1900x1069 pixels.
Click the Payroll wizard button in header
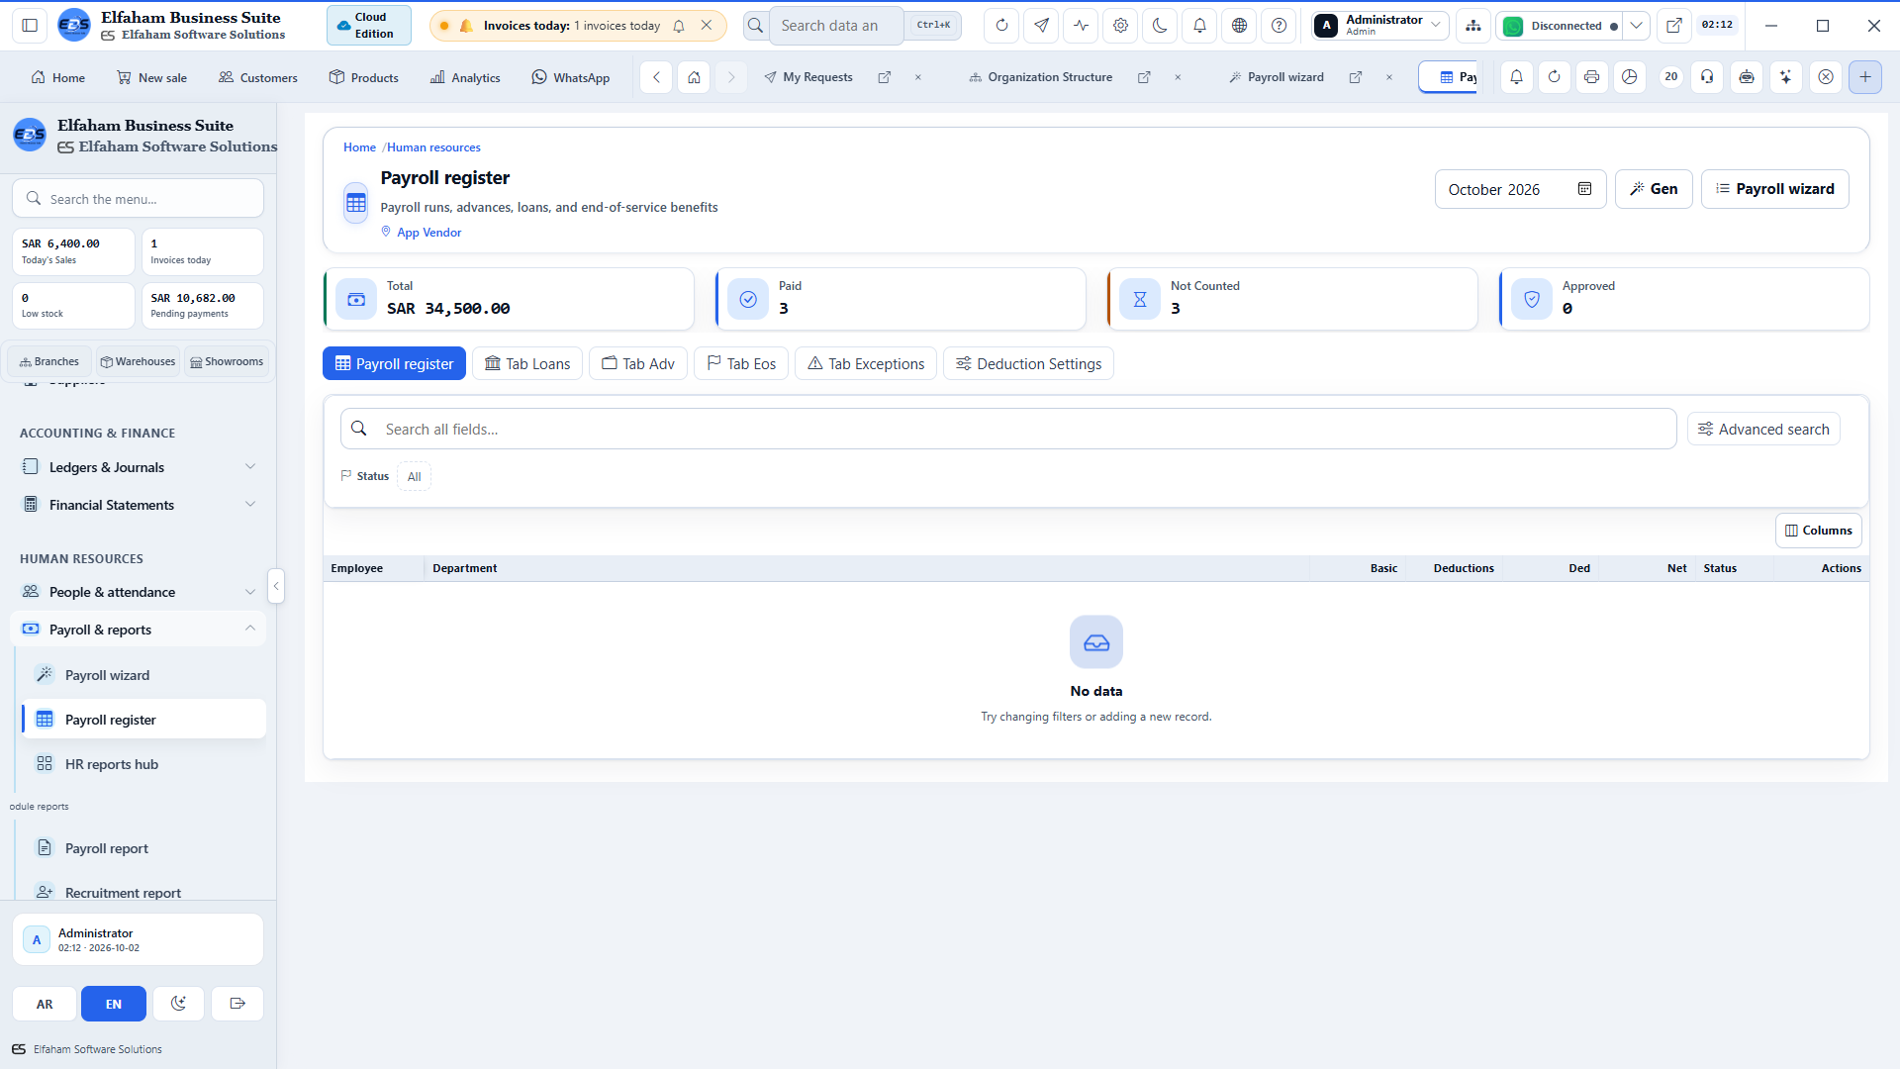coord(1774,189)
